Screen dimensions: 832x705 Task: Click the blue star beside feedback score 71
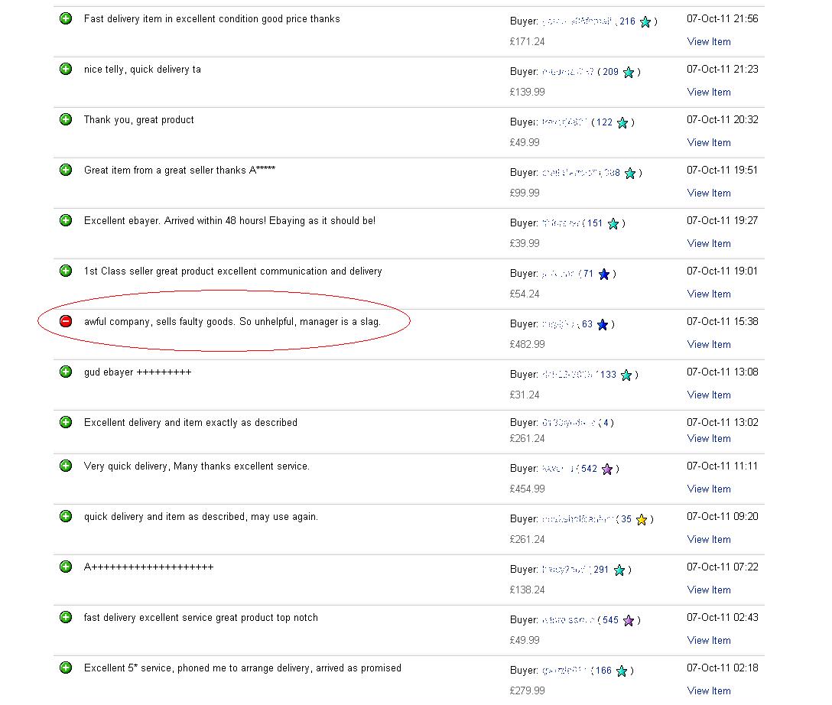point(604,274)
